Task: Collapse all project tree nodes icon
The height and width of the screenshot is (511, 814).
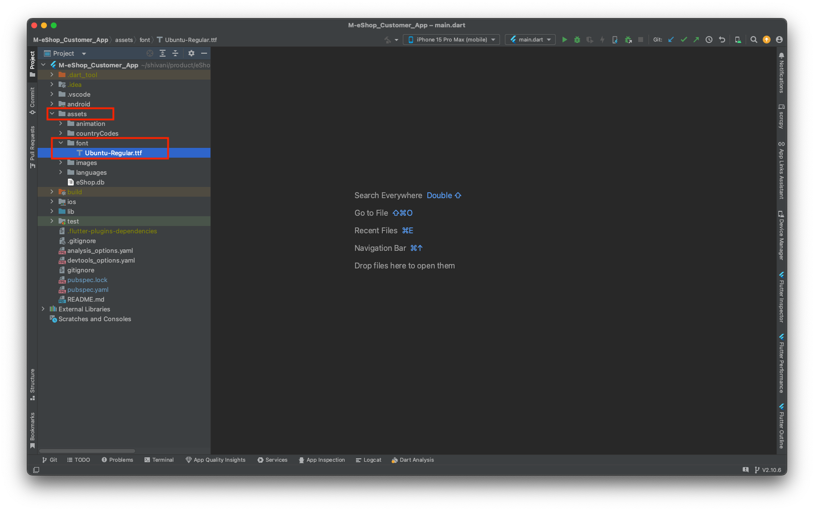Action: [175, 53]
